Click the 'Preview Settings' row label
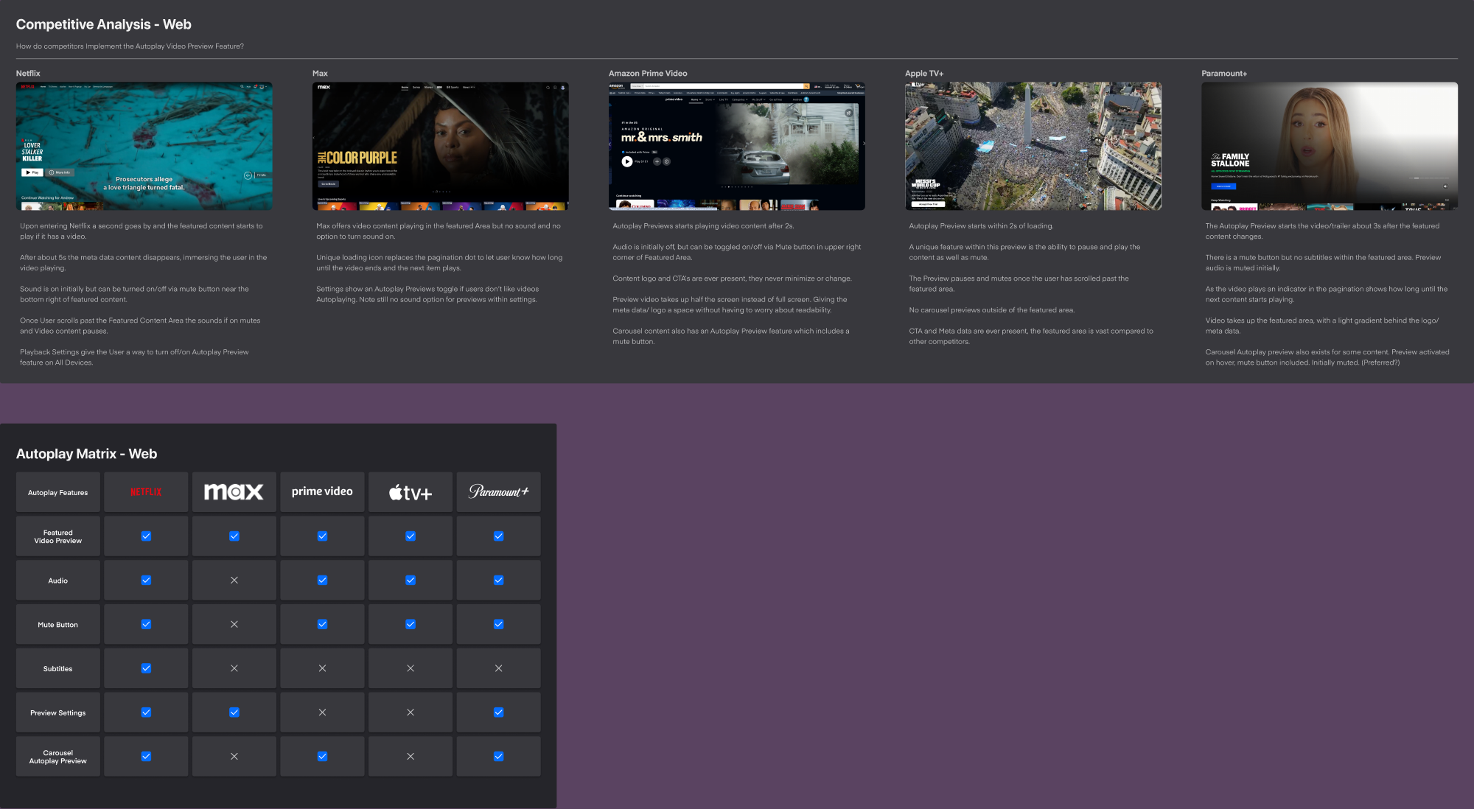This screenshot has width=1474, height=809. (58, 712)
